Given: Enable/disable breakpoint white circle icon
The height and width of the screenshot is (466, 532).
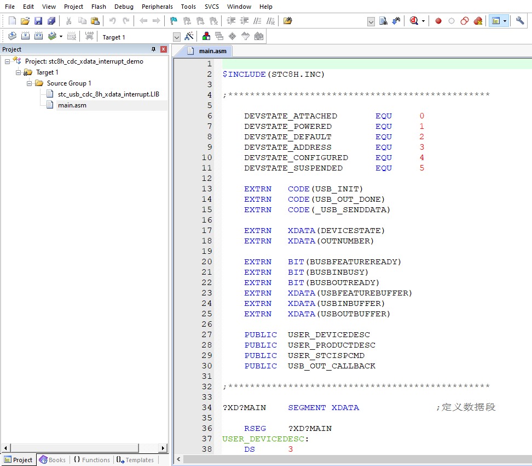Looking at the screenshot, I should pyautogui.click(x=451, y=21).
